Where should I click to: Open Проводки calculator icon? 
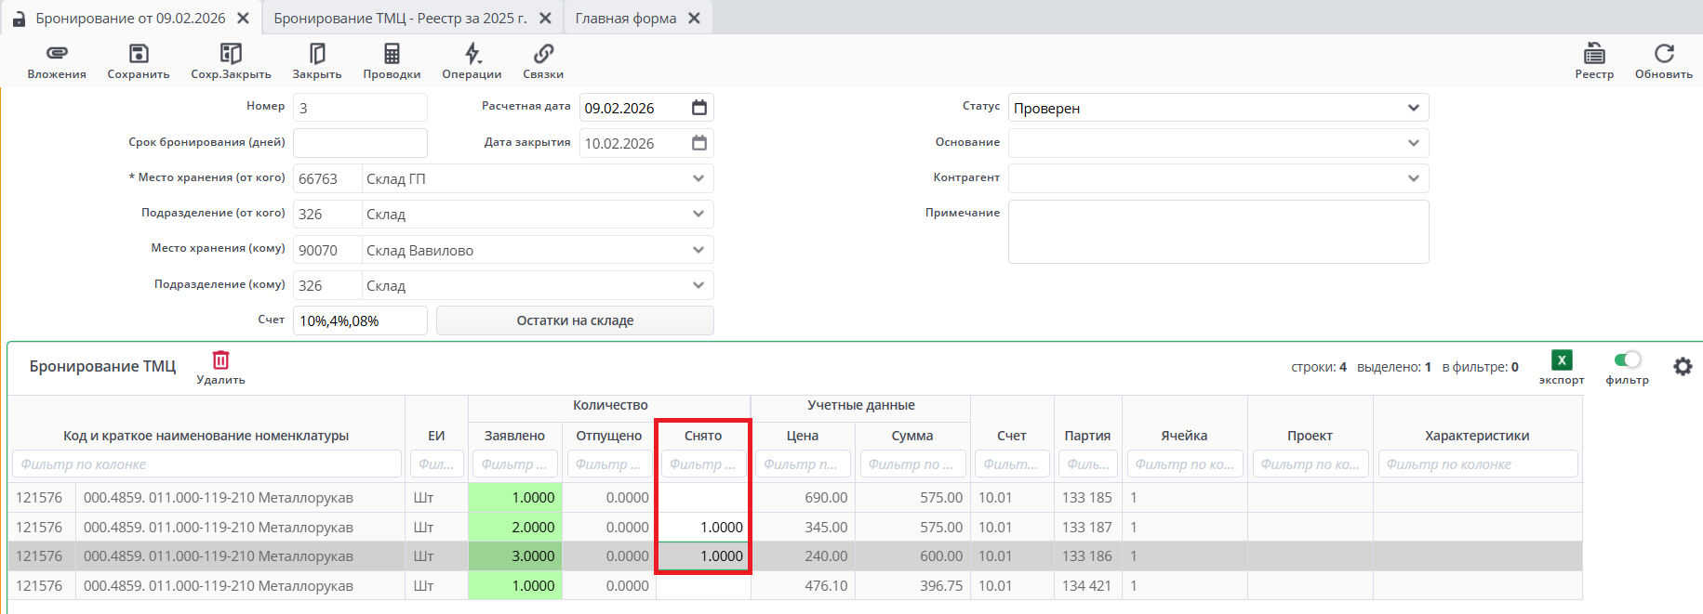click(x=392, y=54)
